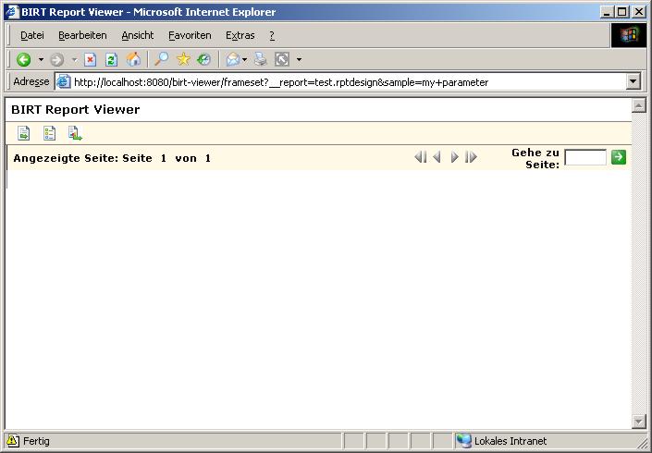Open the Forward history dropdown arrow
The width and height of the screenshot is (652, 453).
coord(74,59)
